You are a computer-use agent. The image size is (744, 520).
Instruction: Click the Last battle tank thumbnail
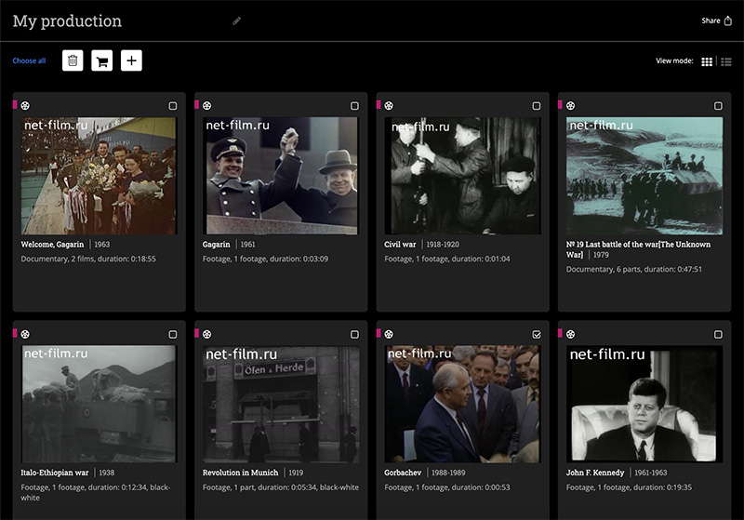pyautogui.click(x=644, y=176)
